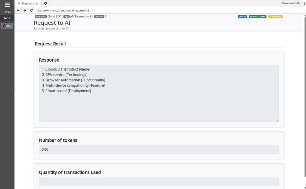Click the Request to AI page title
The width and height of the screenshot is (306, 189).
52,23
